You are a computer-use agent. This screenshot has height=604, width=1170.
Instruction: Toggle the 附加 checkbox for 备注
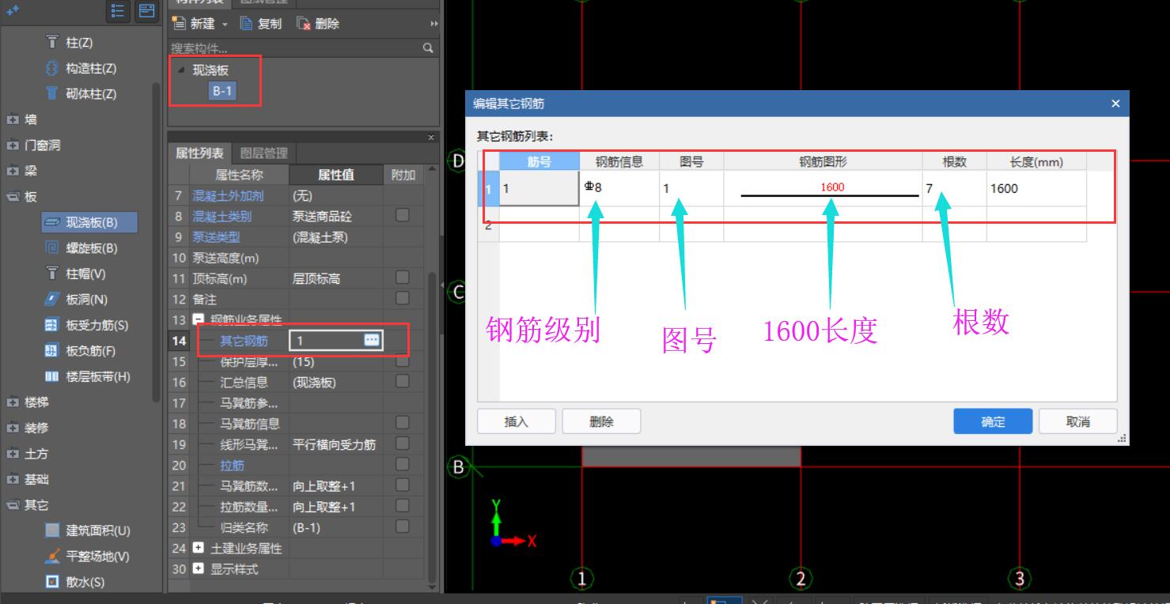click(x=402, y=298)
